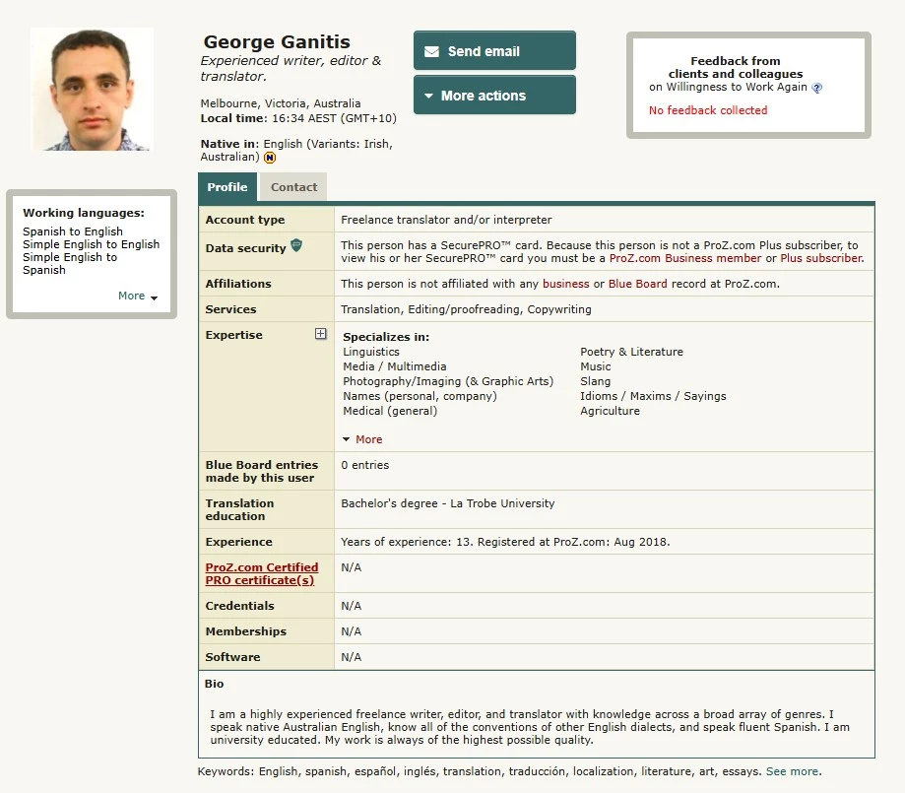The image size is (905, 793).
Task: Open the ProZ.com Business member link
Action: (685, 258)
